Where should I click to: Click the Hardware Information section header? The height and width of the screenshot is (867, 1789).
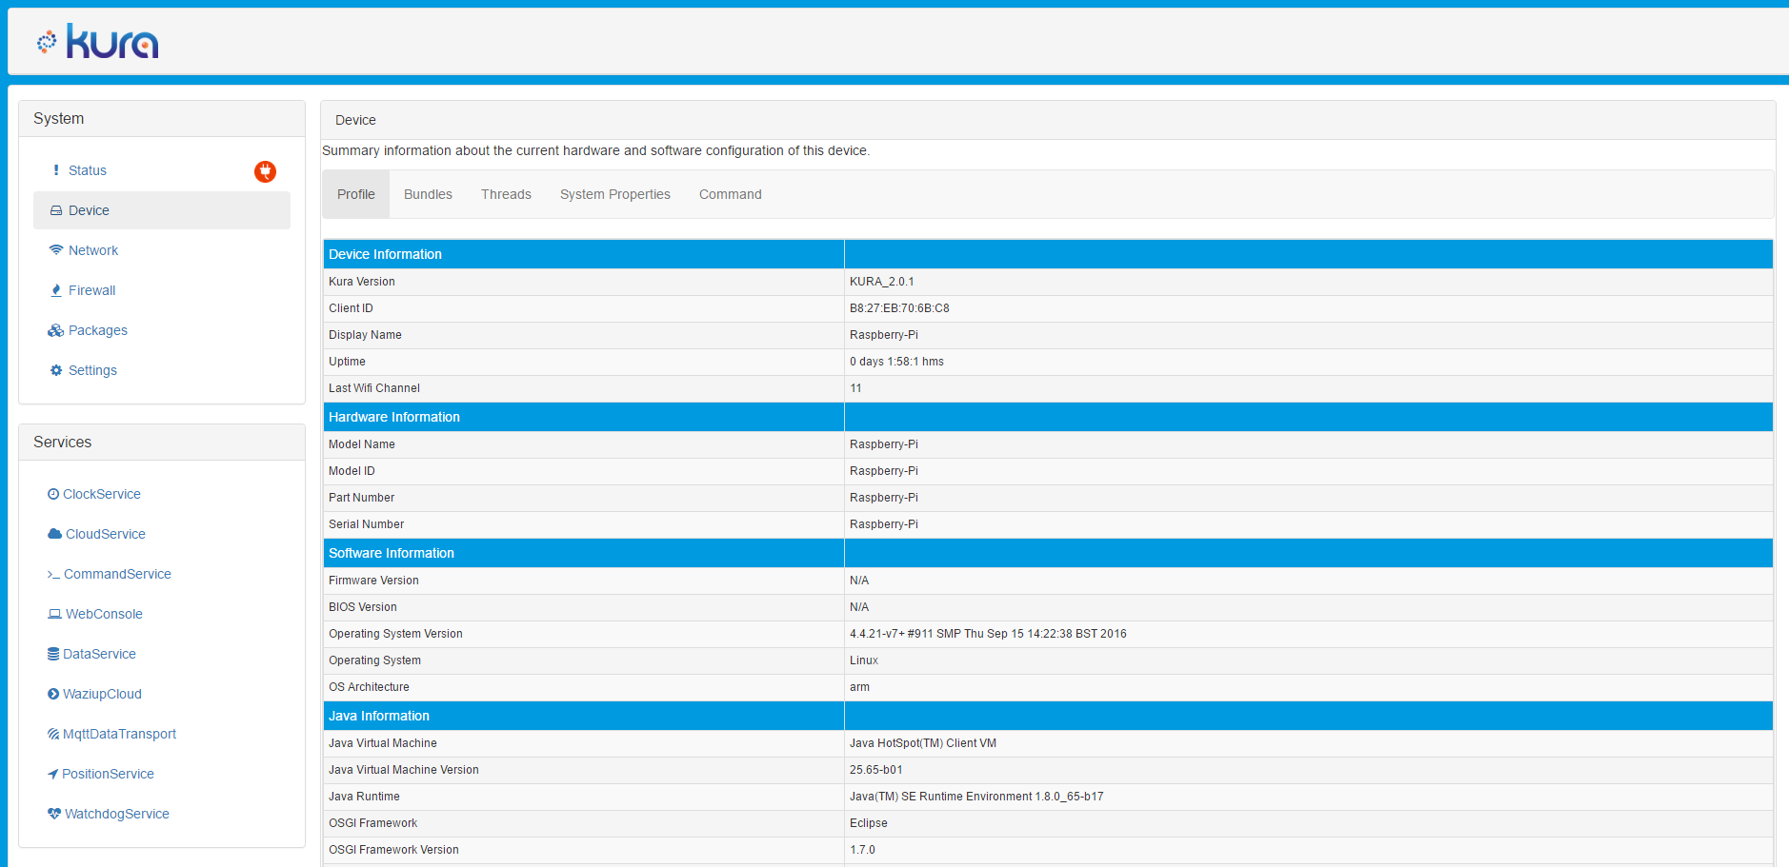pyautogui.click(x=393, y=417)
